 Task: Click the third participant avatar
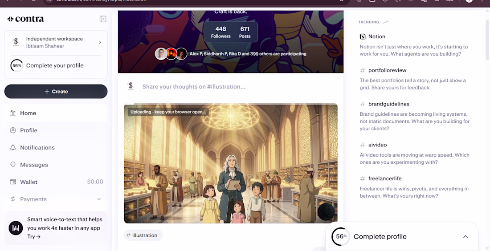click(181, 54)
